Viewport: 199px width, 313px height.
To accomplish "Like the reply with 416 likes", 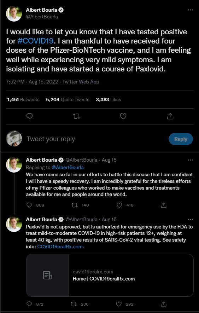I will pos(119,205).
